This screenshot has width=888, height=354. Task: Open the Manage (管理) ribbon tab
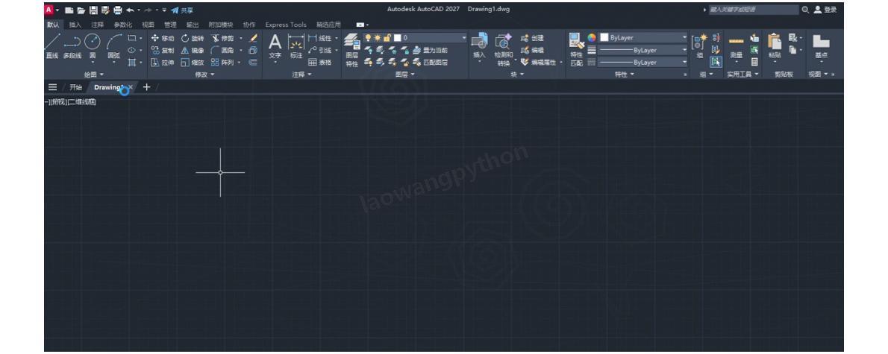tap(170, 25)
